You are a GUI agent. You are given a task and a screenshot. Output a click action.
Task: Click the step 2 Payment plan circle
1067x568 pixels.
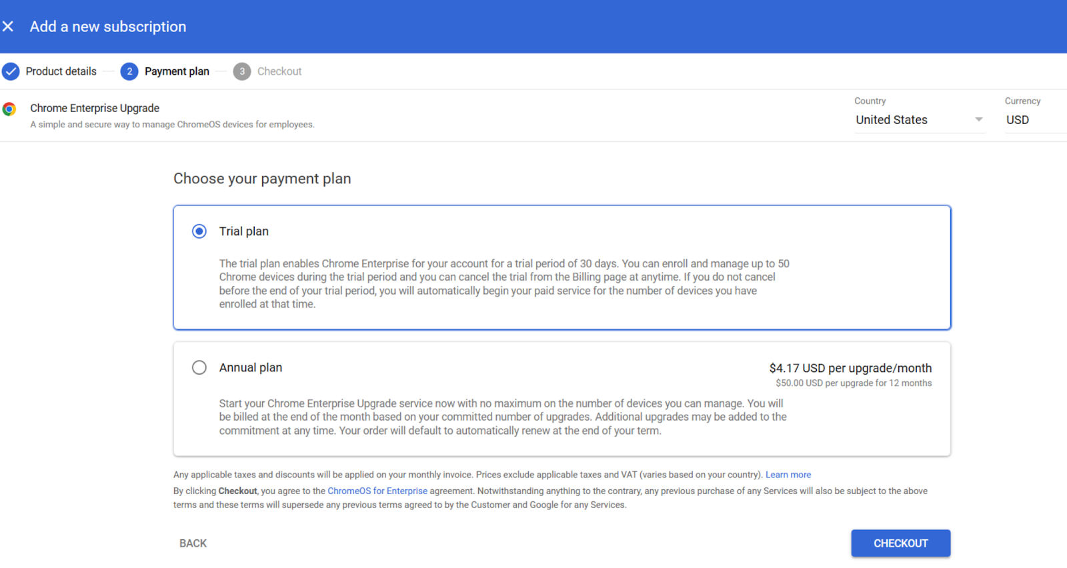tap(129, 71)
